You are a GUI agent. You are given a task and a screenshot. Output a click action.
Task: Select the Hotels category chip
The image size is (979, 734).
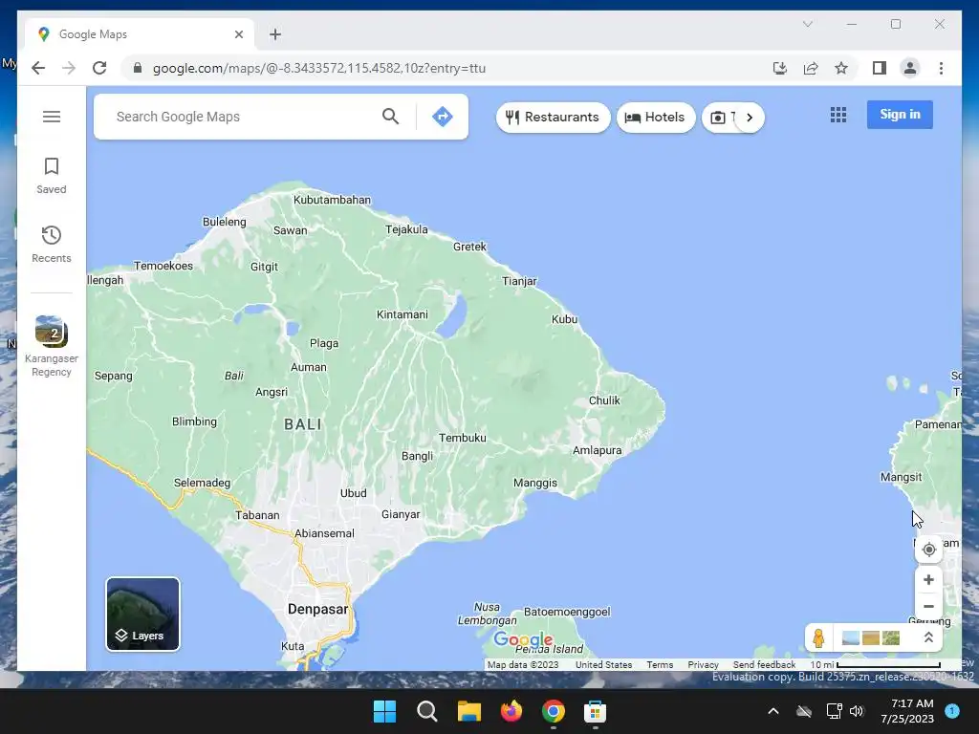click(x=656, y=118)
